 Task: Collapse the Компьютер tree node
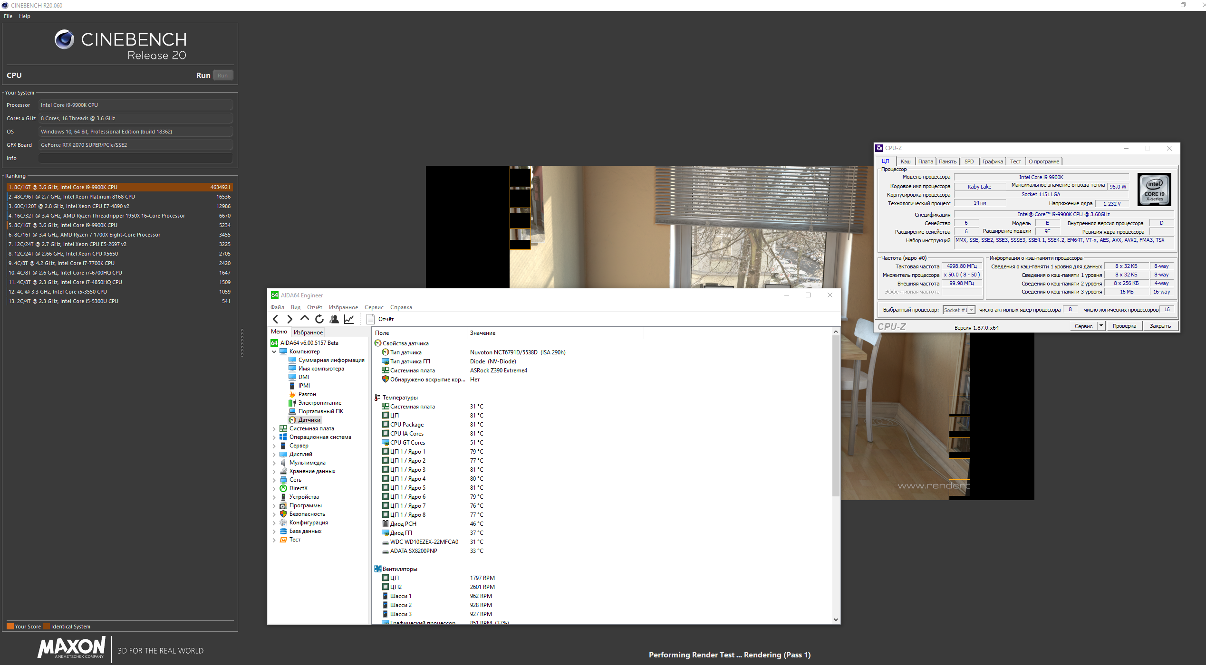coord(274,352)
